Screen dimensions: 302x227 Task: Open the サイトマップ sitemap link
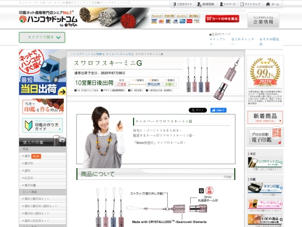[x=251, y=4]
